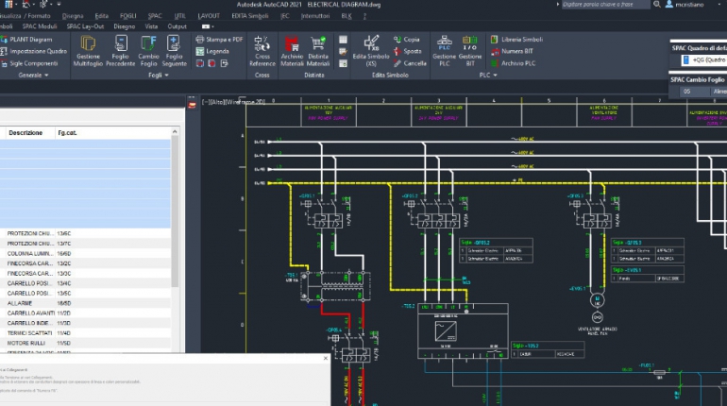
Task: Click Numera BIT tool
Action: point(512,51)
